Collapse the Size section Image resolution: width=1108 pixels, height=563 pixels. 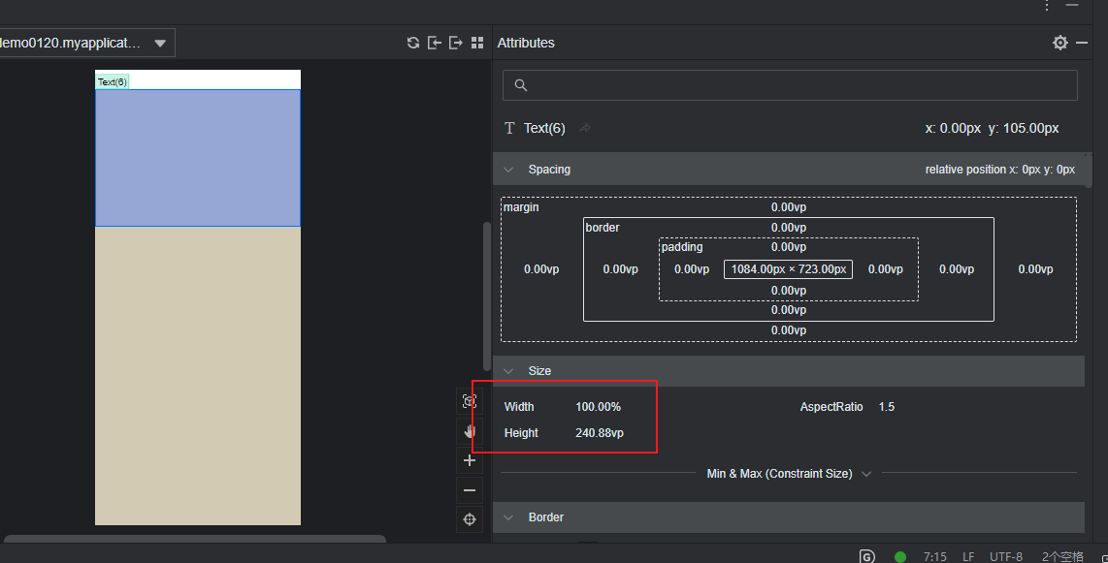(x=508, y=371)
